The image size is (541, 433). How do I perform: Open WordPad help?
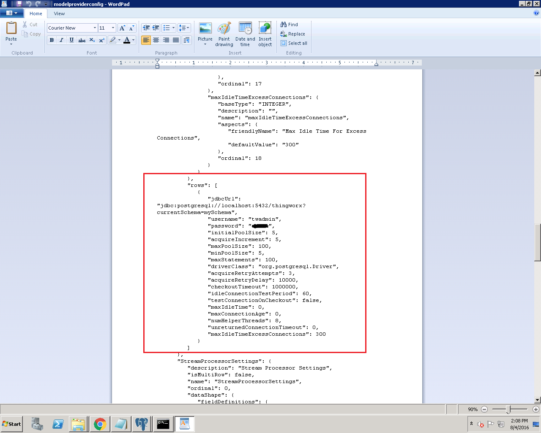tap(536, 13)
